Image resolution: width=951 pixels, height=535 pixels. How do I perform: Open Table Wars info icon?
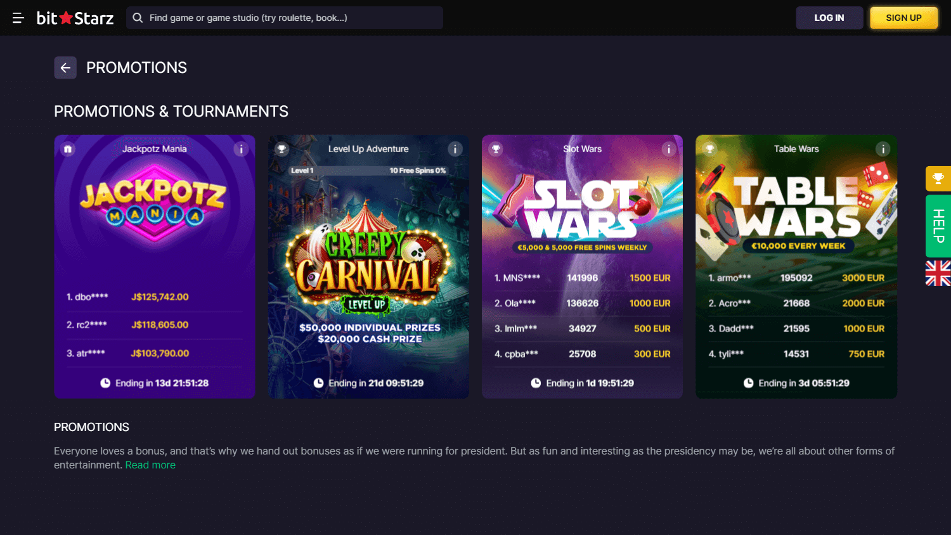pos(883,149)
